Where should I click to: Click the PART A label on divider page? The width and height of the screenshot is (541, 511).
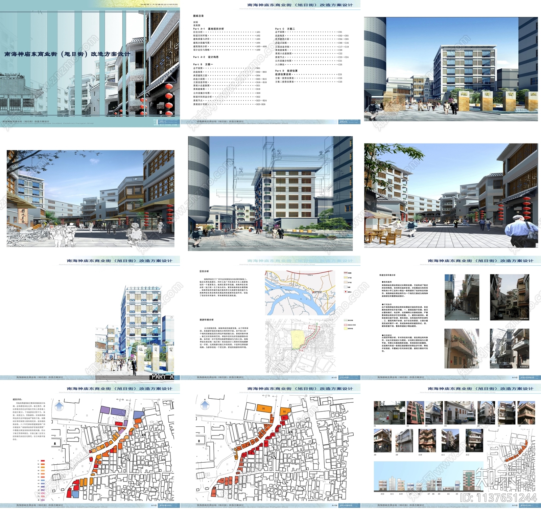click(163, 376)
